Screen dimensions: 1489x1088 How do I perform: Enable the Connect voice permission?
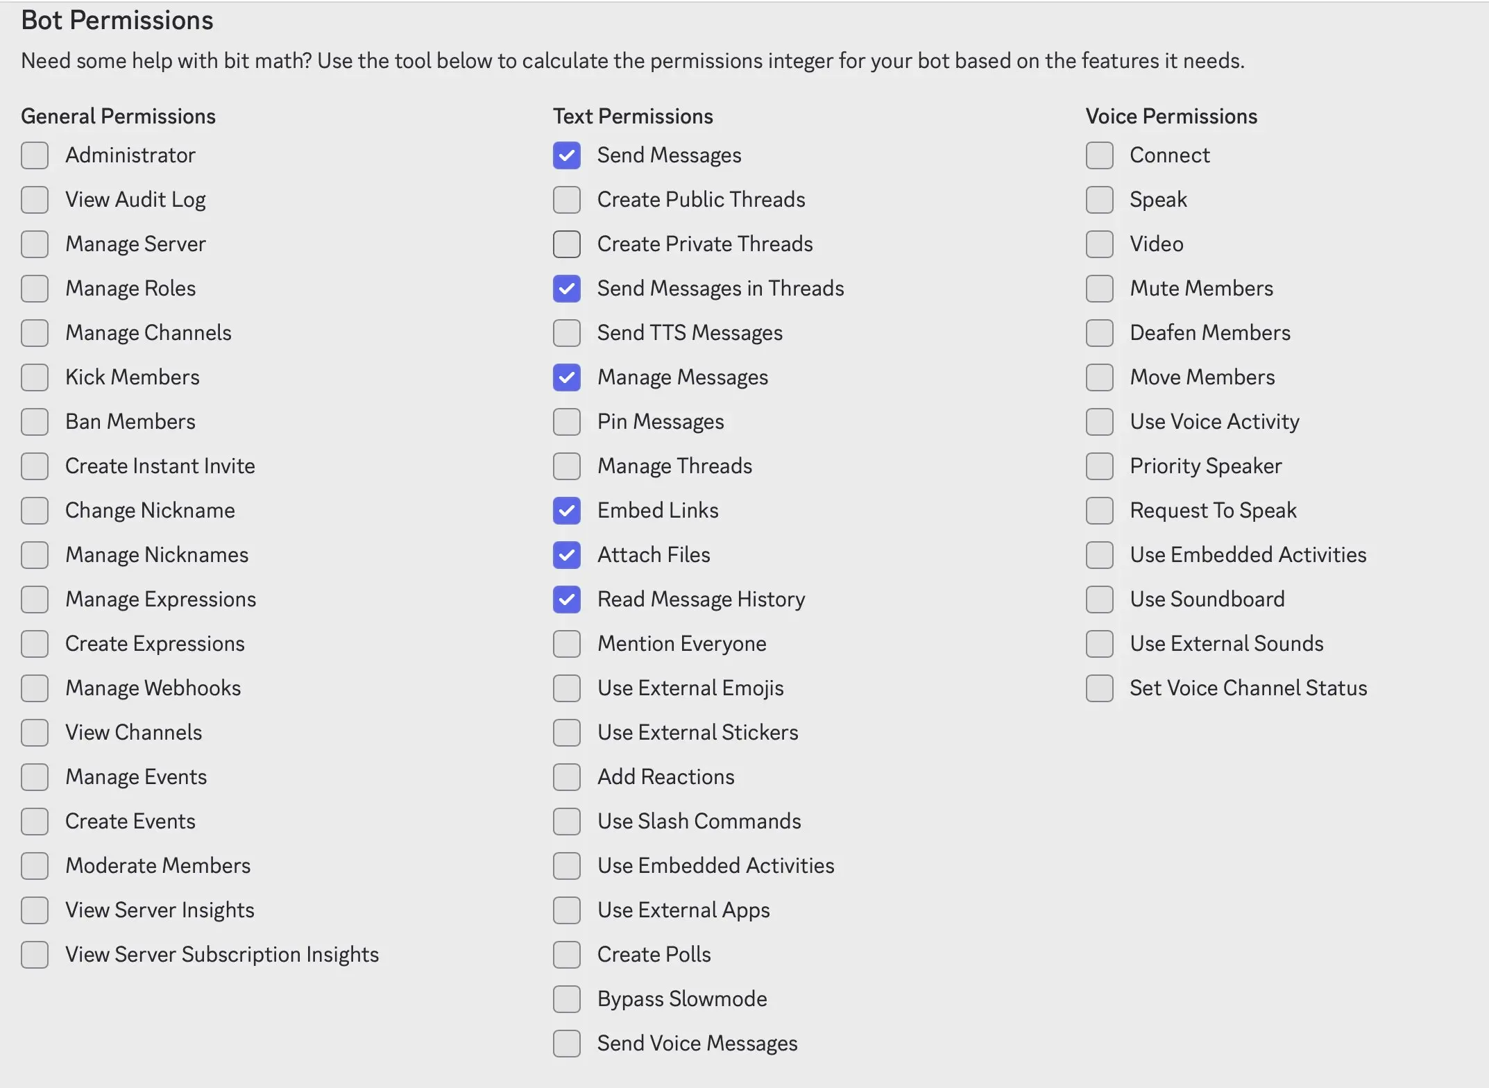click(x=1099, y=155)
